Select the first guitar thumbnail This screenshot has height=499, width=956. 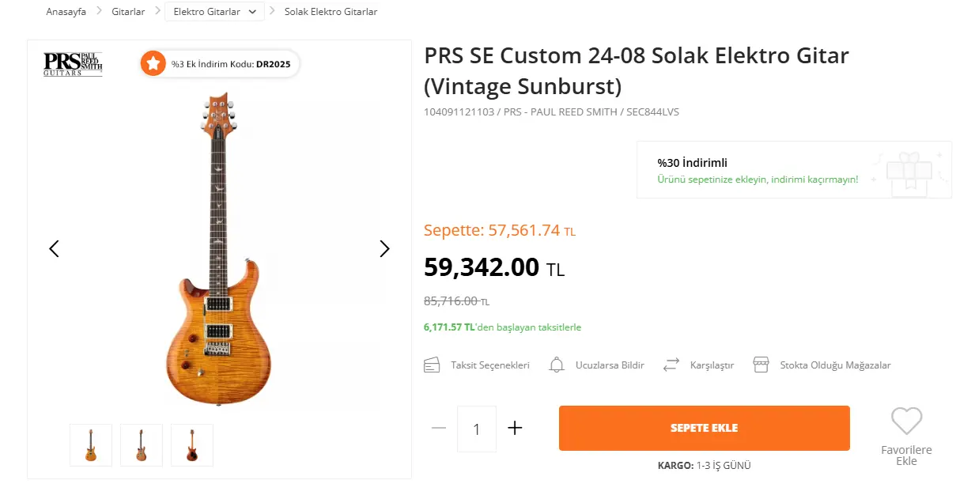point(91,445)
